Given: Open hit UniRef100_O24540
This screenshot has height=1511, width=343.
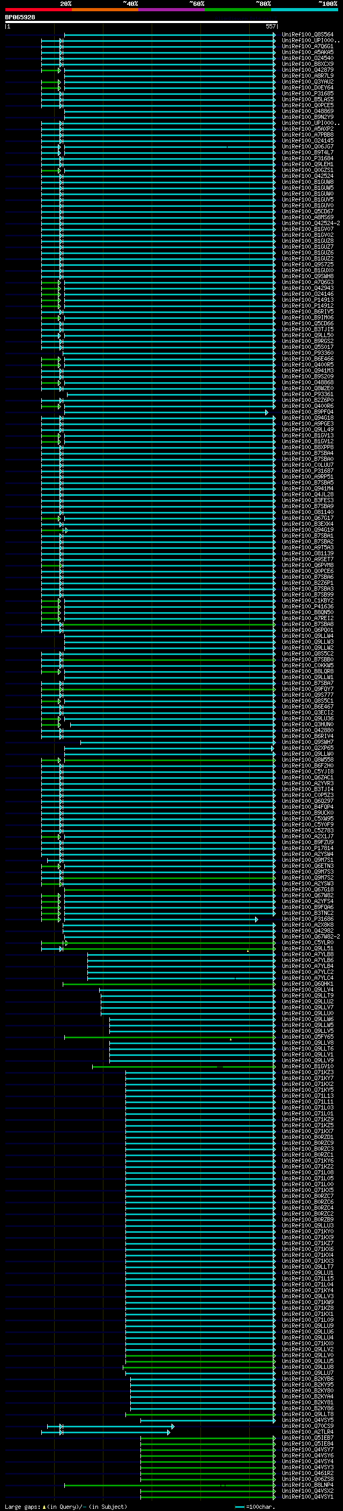Looking at the screenshot, I should click(308, 58).
